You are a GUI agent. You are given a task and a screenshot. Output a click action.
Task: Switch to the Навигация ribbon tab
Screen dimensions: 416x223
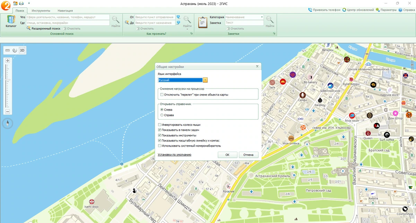[65, 10]
